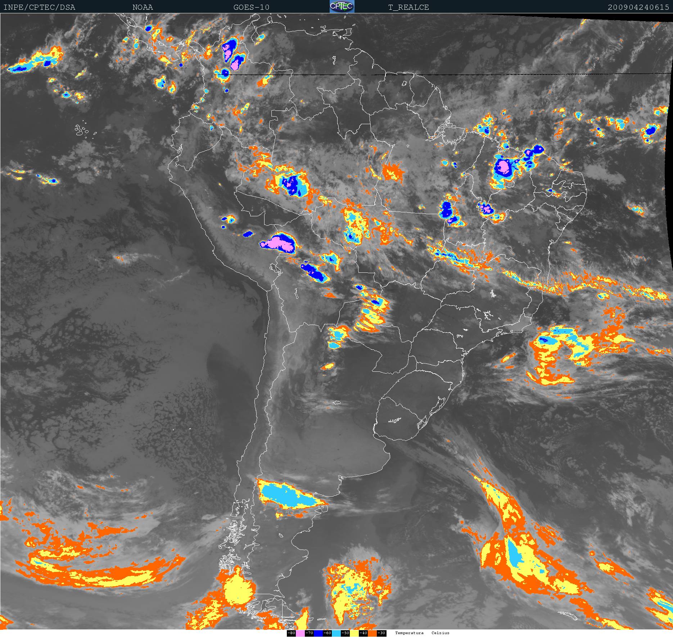Click the -60 legend value
Viewport: 673px width, 637px height.
point(327,633)
